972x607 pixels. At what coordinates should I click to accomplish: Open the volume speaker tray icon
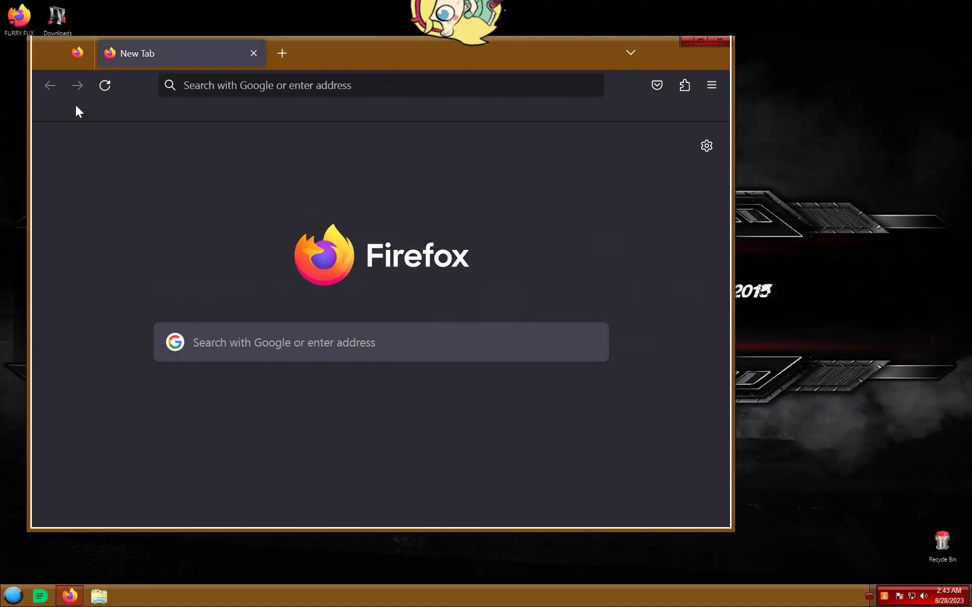coord(924,596)
